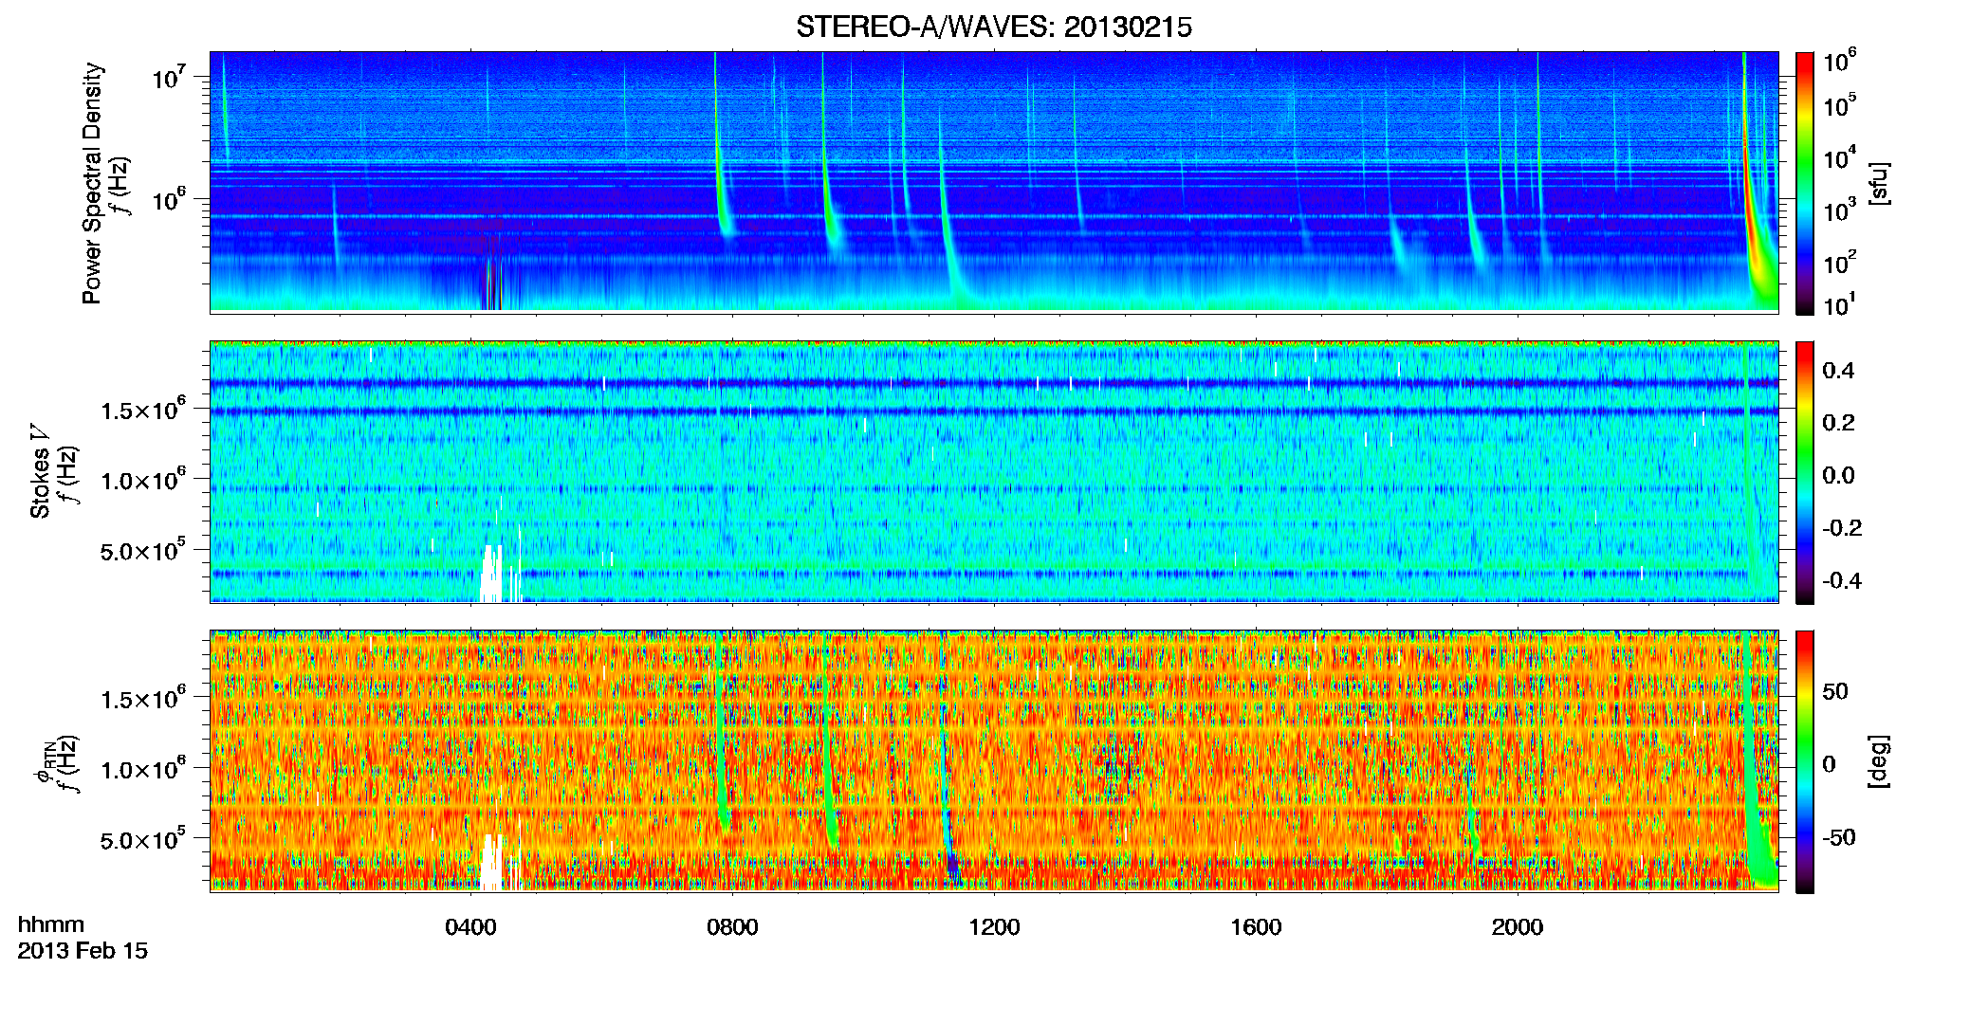Viewport: 1988px width, 1024px height.
Task: Select the 1200 time tick label
Action: [994, 926]
